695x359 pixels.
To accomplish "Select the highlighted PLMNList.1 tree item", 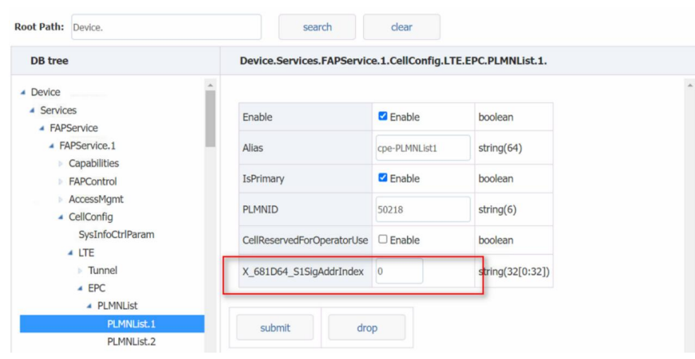I will tap(131, 324).
